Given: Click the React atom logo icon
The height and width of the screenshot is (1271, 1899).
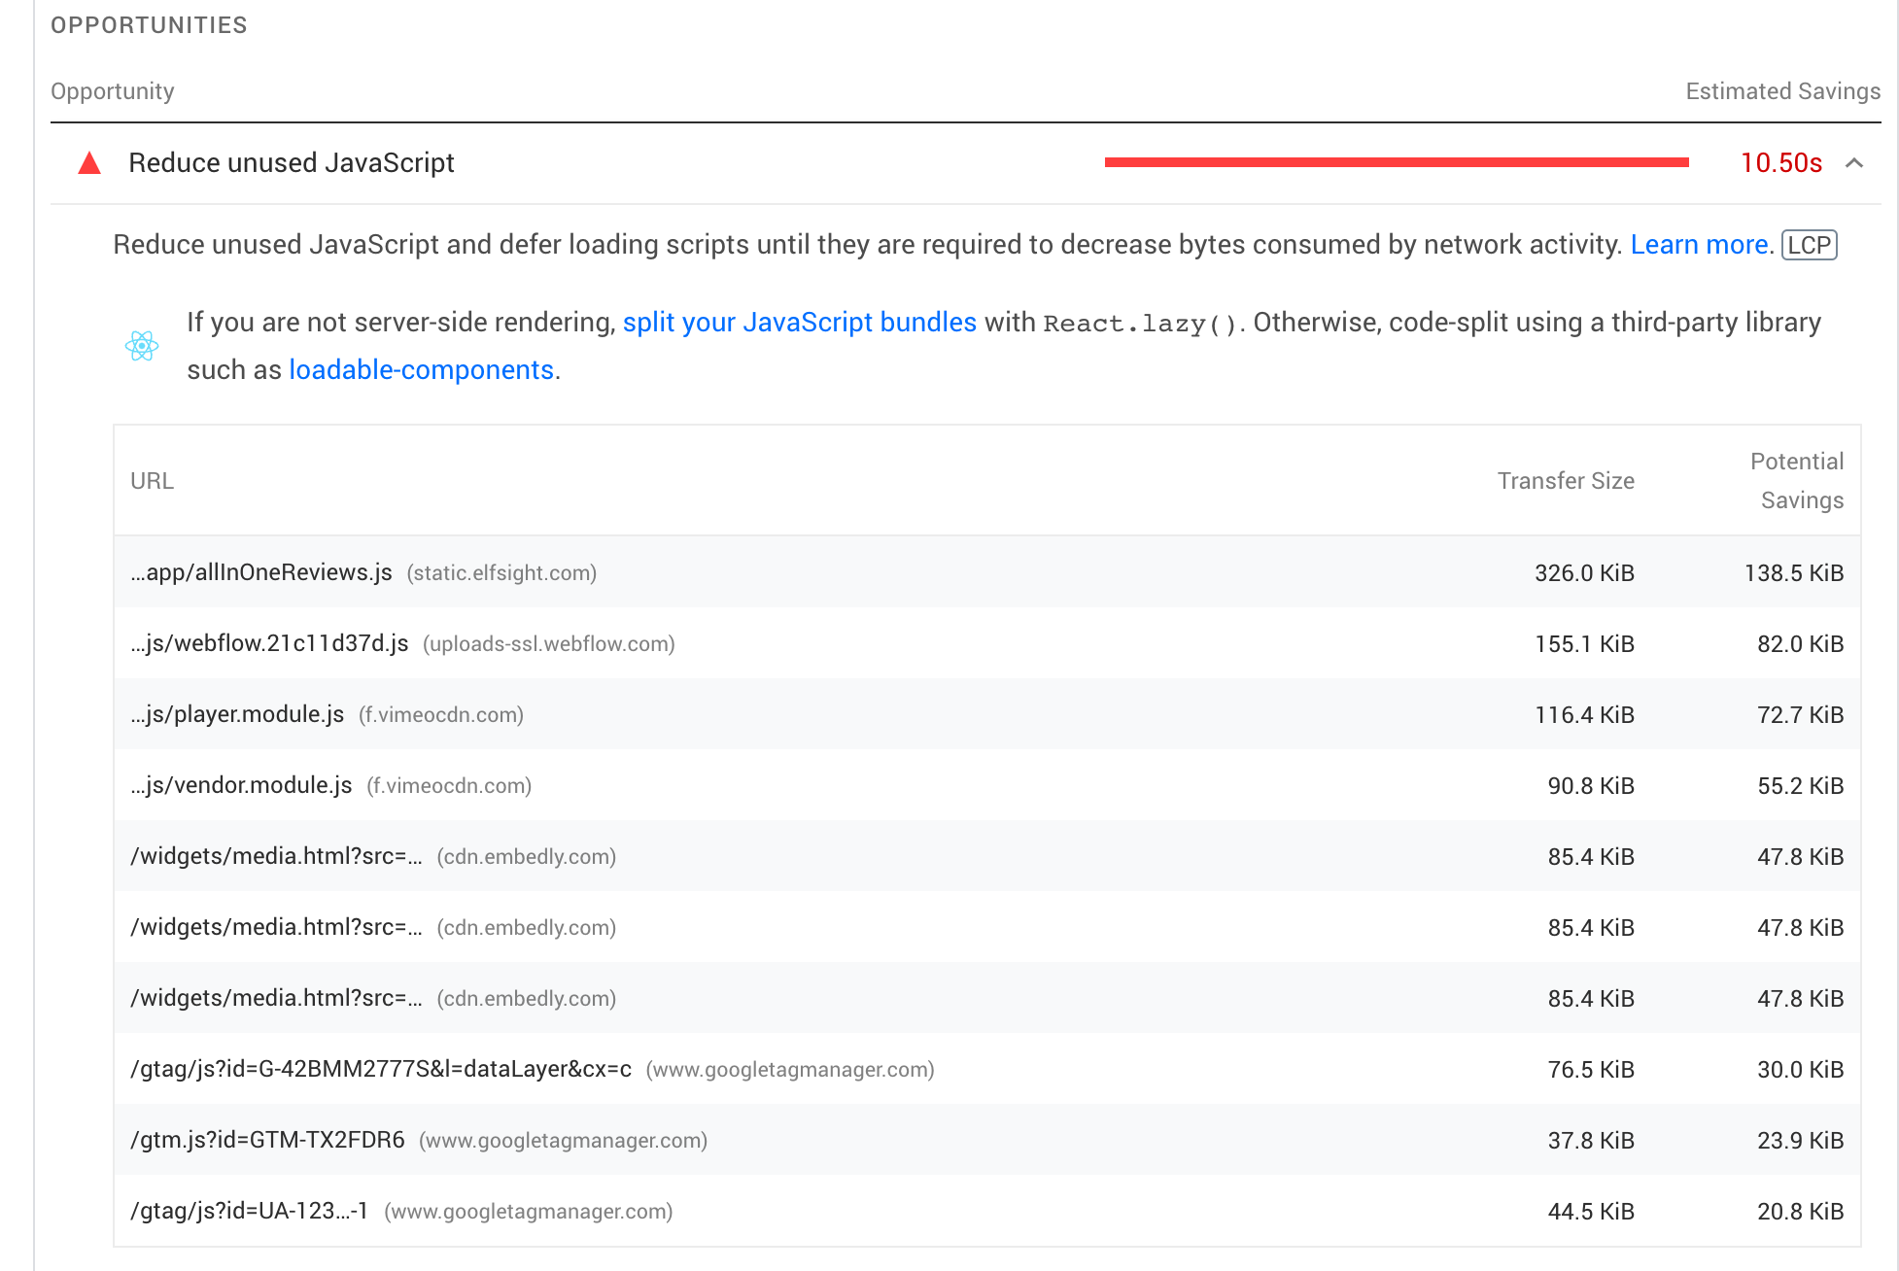Looking at the screenshot, I should 142,346.
